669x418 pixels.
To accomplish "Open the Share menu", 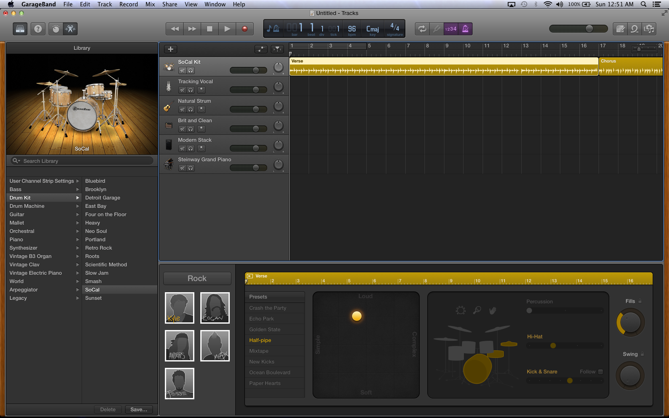I will 170,4.
